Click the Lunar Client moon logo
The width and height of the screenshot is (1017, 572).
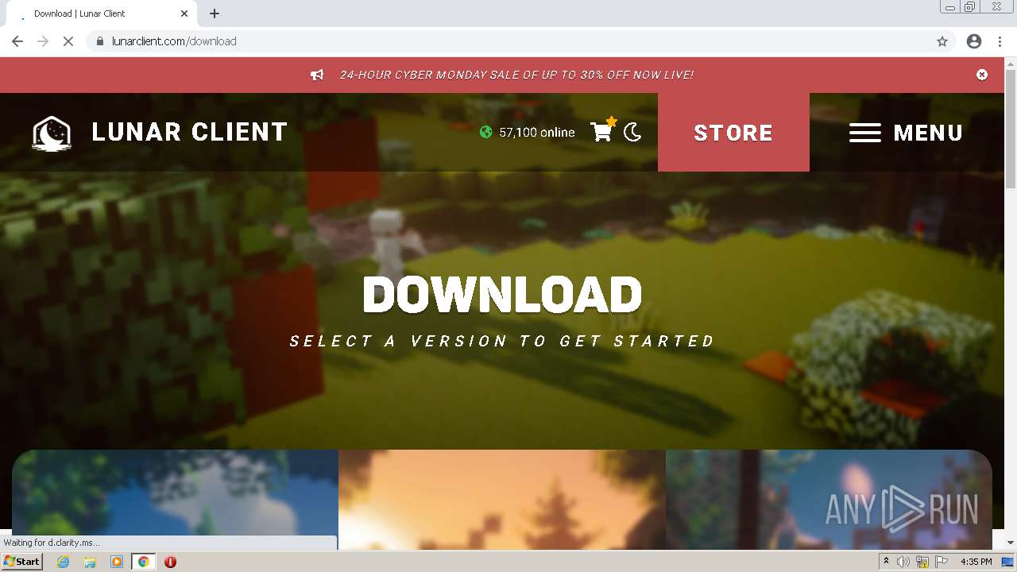tap(52, 133)
